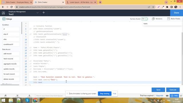
Task: Click the Employee Management app icon
Action: point(3,13)
